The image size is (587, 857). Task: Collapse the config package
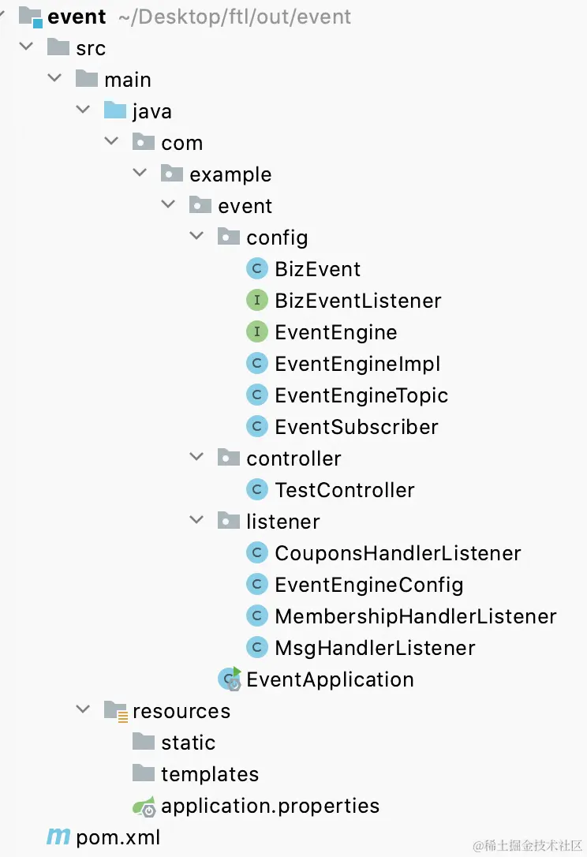tap(196, 237)
